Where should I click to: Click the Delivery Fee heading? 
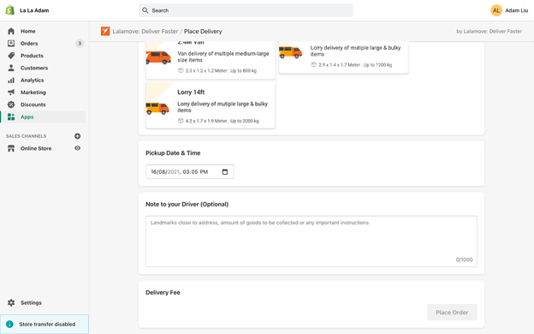point(163,292)
